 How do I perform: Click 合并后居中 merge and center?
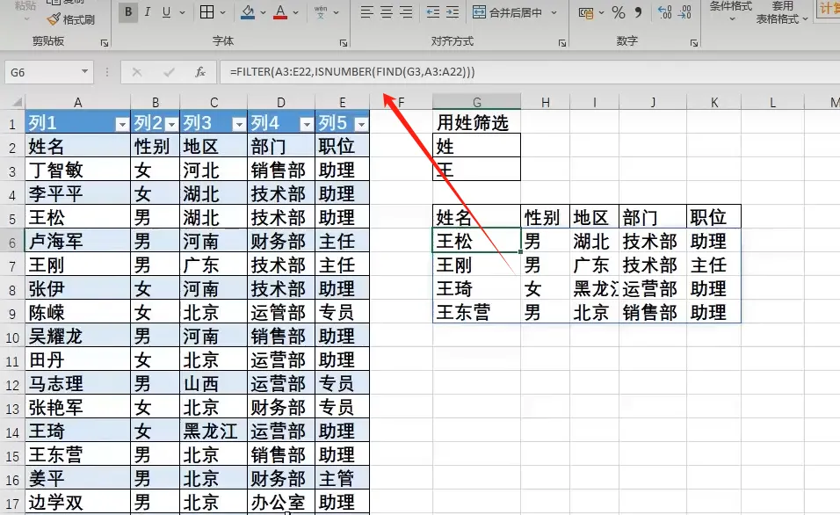pos(507,12)
